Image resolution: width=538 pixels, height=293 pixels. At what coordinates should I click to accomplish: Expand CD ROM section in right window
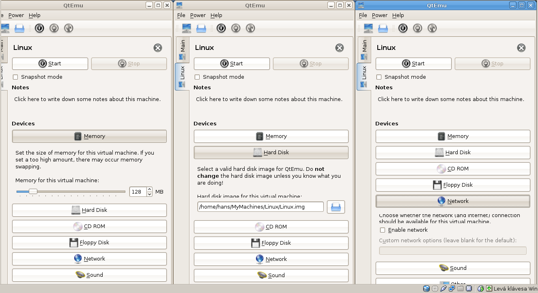(x=453, y=169)
